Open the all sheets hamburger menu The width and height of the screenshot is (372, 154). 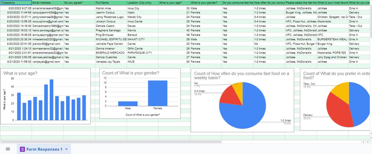[x=8, y=149]
